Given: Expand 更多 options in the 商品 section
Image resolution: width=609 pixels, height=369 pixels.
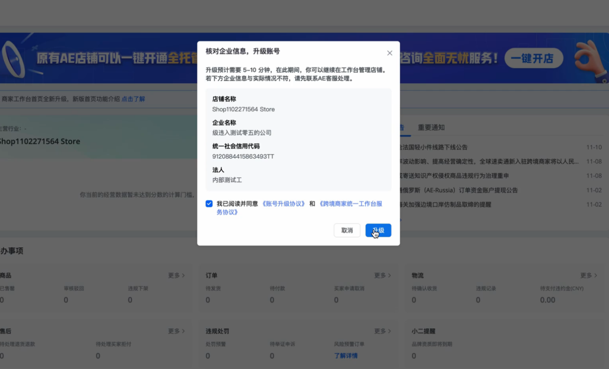Looking at the screenshot, I should click(x=176, y=275).
